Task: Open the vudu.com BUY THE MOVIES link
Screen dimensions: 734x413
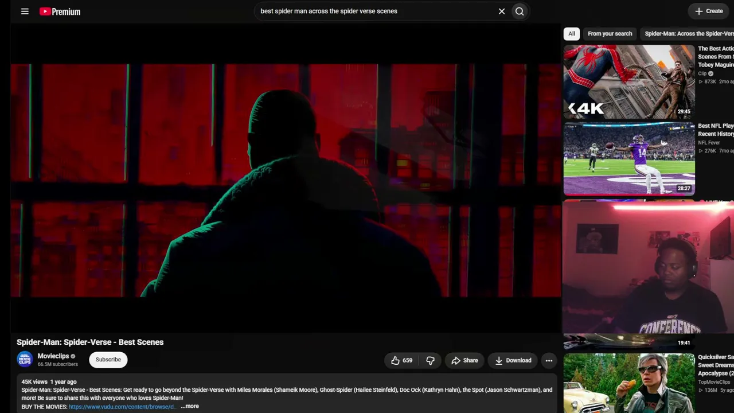Action: (122, 407)
